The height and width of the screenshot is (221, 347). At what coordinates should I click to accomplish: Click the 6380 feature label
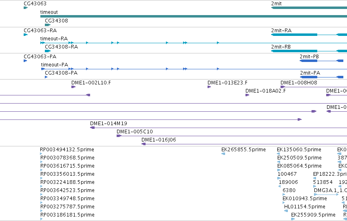(x=289, y=190)
